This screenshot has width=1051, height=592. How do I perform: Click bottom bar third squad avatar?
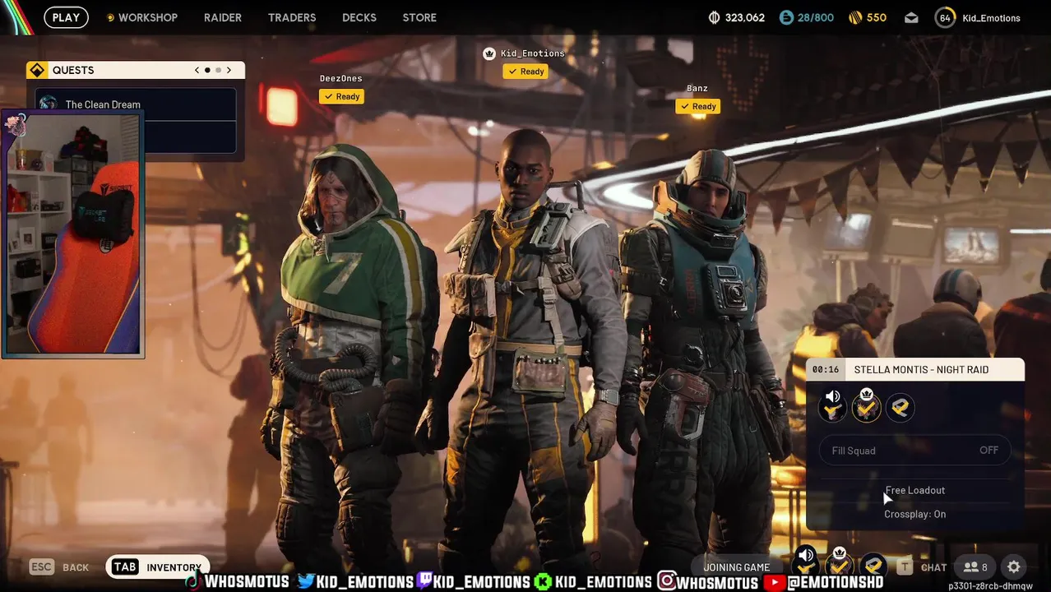[873, 565]
